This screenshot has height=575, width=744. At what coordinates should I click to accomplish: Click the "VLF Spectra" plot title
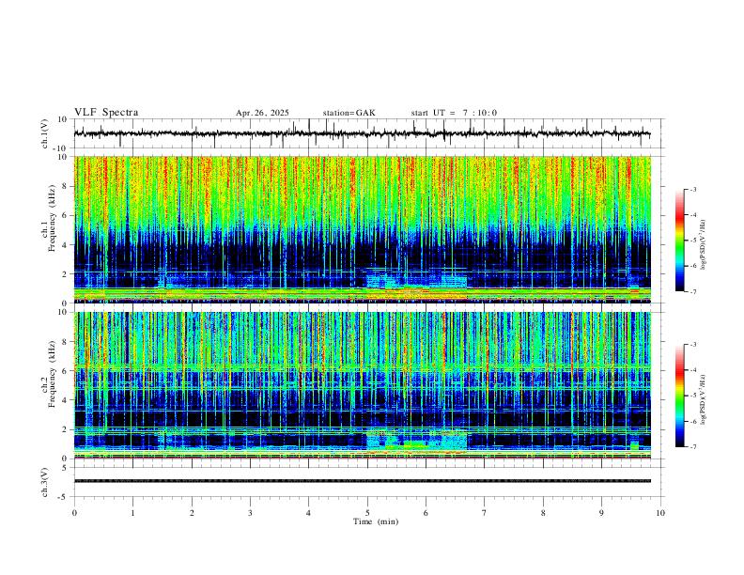tap(106, 113)
